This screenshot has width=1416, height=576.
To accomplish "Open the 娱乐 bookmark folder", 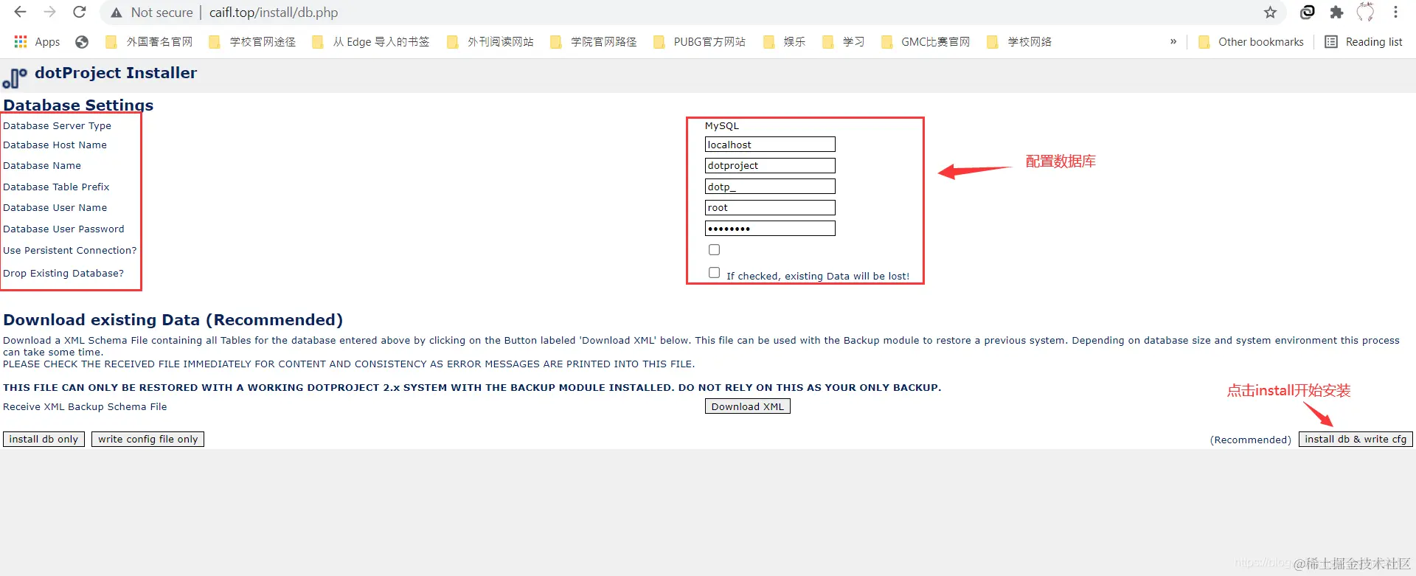I will tap(784, 42).
